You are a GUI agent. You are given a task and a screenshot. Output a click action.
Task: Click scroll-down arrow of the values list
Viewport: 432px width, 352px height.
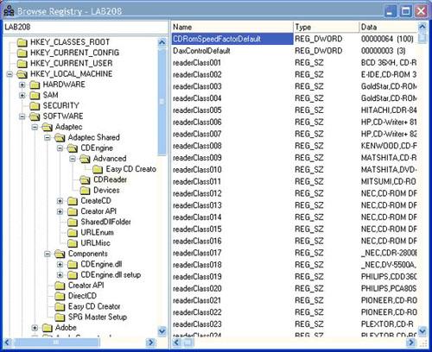[x=422, y=331]
